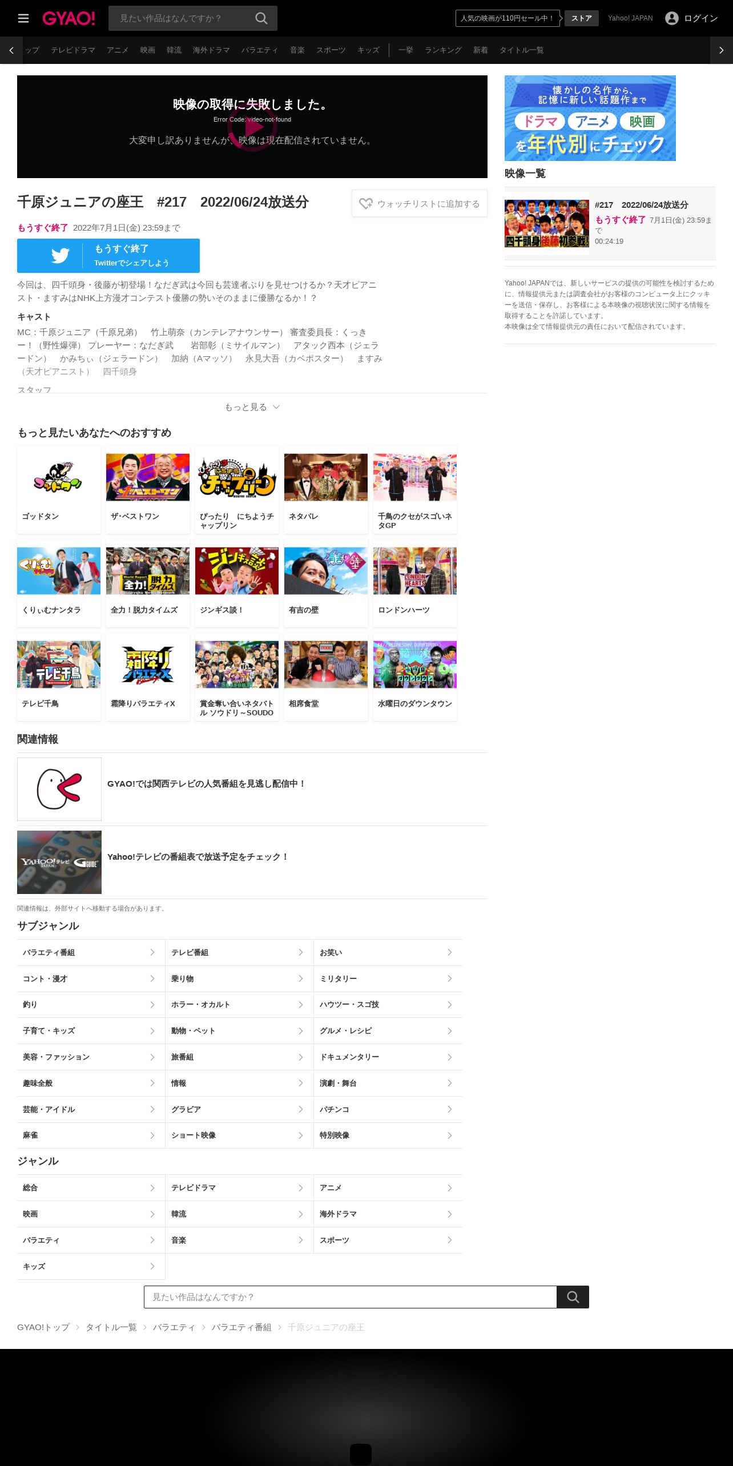
Task: Open 相席食堂 show thumbnail
Action: [326, 664]
